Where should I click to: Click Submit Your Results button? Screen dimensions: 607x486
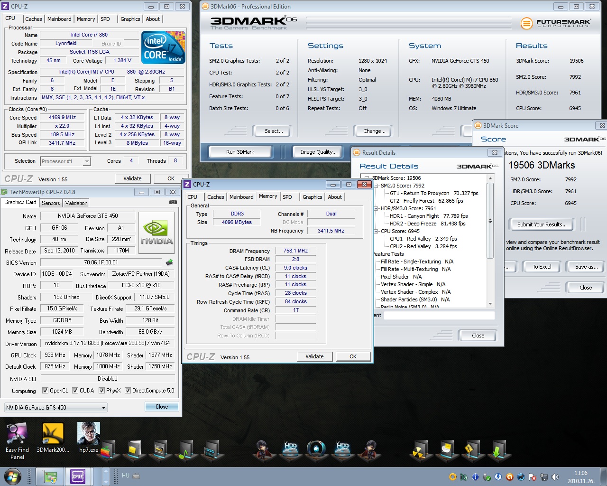pos(542,224)
